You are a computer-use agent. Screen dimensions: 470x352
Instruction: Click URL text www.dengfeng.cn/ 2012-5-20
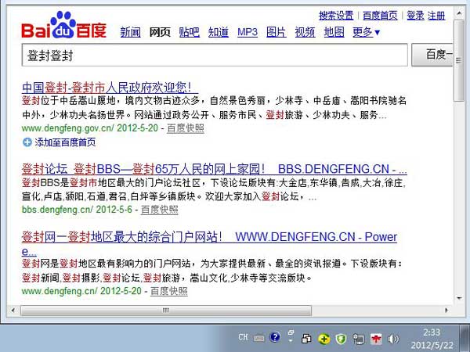(81, 291)
